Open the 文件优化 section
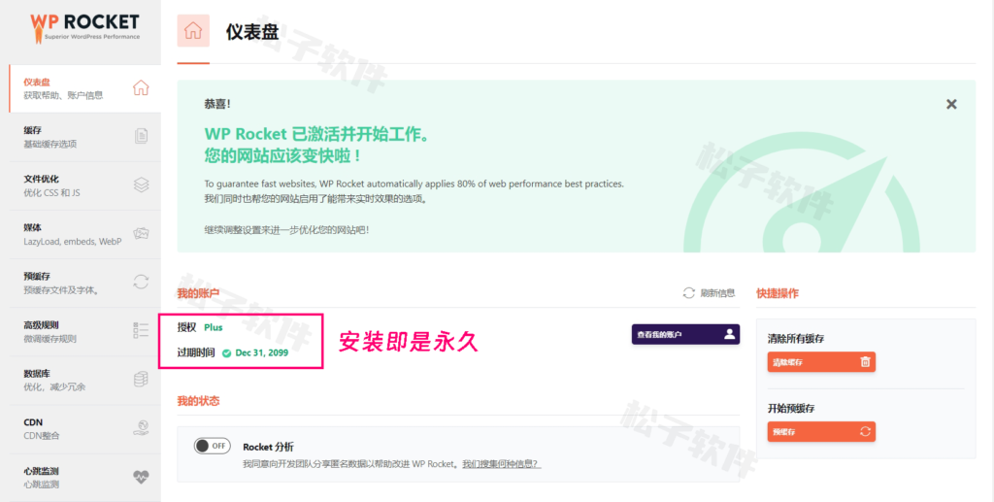This screenshot has height=502, width=994. (x=85, y=185)
